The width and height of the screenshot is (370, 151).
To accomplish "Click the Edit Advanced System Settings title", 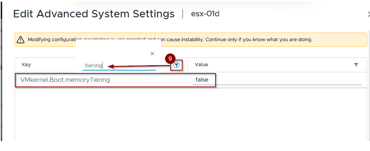I will (x=94, y=14).
